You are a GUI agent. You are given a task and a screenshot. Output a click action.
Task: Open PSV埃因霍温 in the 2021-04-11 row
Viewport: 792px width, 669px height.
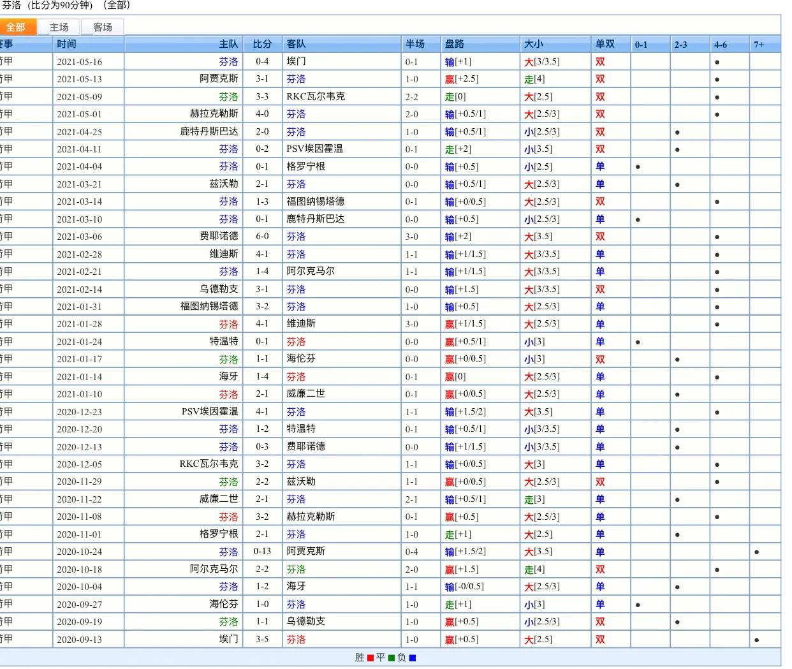pyautogui.click(x=314, y=149)
